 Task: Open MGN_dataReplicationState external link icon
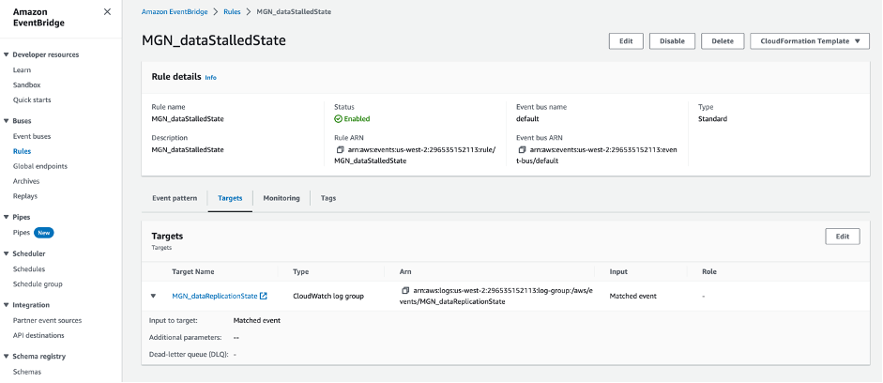[x=264, y=297]
